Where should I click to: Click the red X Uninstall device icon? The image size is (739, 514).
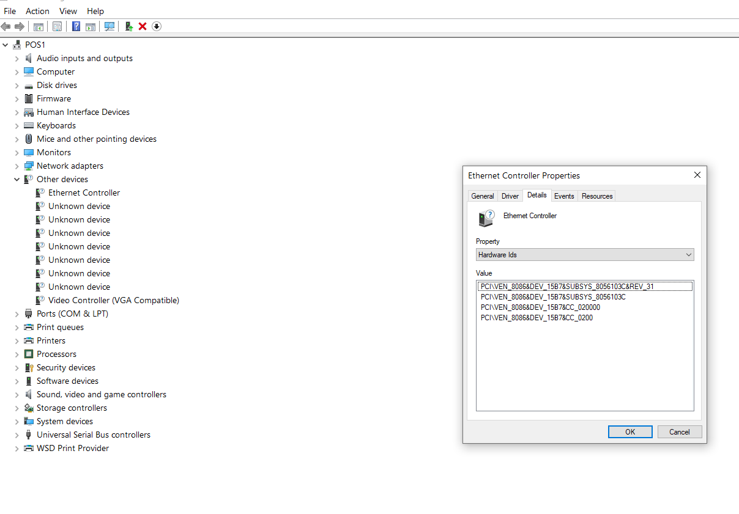(143, 26)
